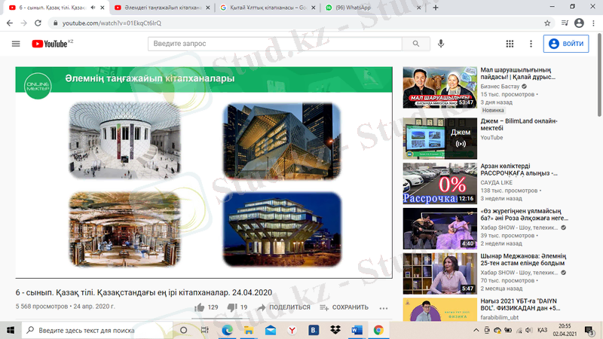This screenshot has width=603, height=339.
Task: Open the YouTube hamburger guide menu
Action: 16,44
